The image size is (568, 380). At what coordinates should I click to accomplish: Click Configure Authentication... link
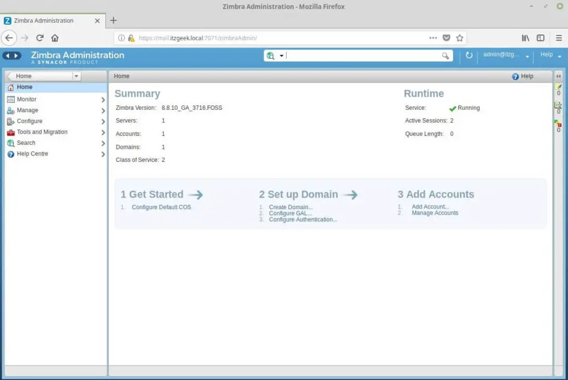tap(303, 220)
